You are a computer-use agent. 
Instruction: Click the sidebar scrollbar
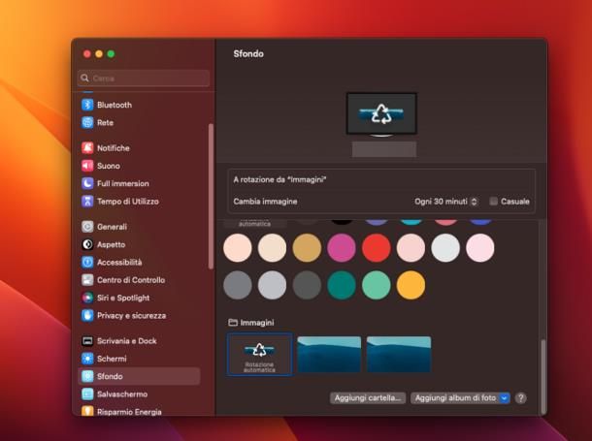[x=211, y=196]
